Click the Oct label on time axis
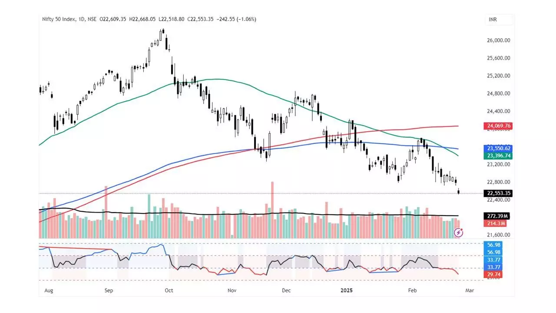This screenshot has width=556, height=313. (169, 290)
